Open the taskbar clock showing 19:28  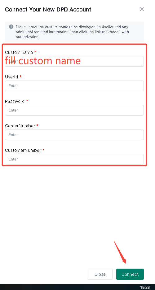coord(145,287)
